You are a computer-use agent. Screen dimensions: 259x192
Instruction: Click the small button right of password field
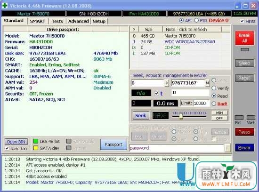pos(227,148)
